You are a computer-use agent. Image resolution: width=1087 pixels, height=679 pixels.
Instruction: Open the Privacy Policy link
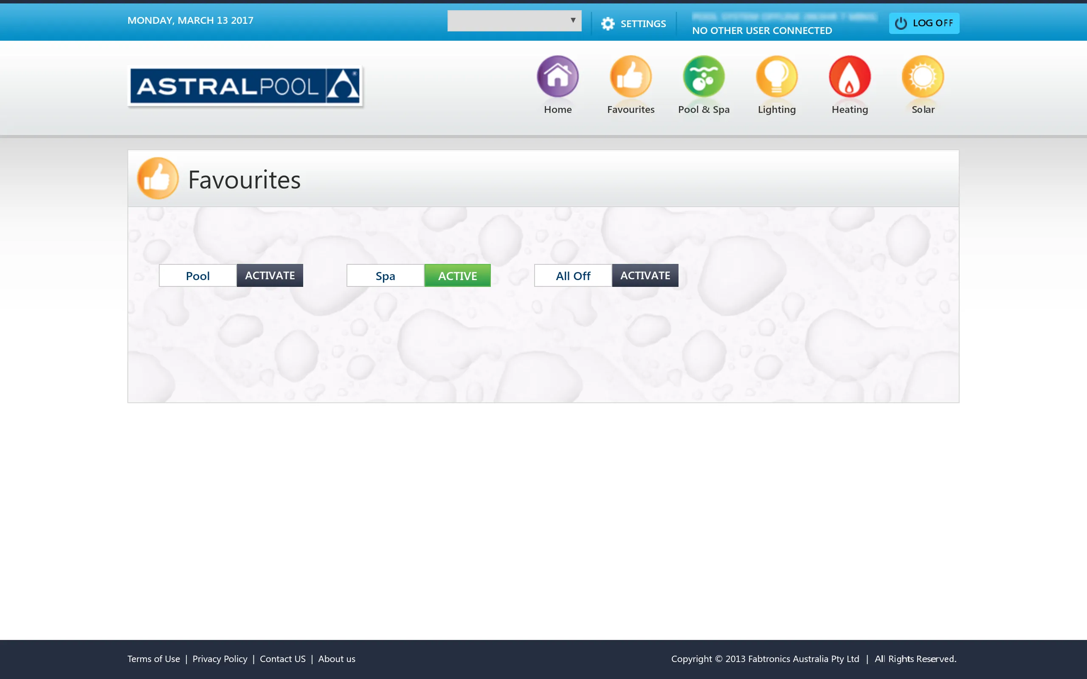220,658
